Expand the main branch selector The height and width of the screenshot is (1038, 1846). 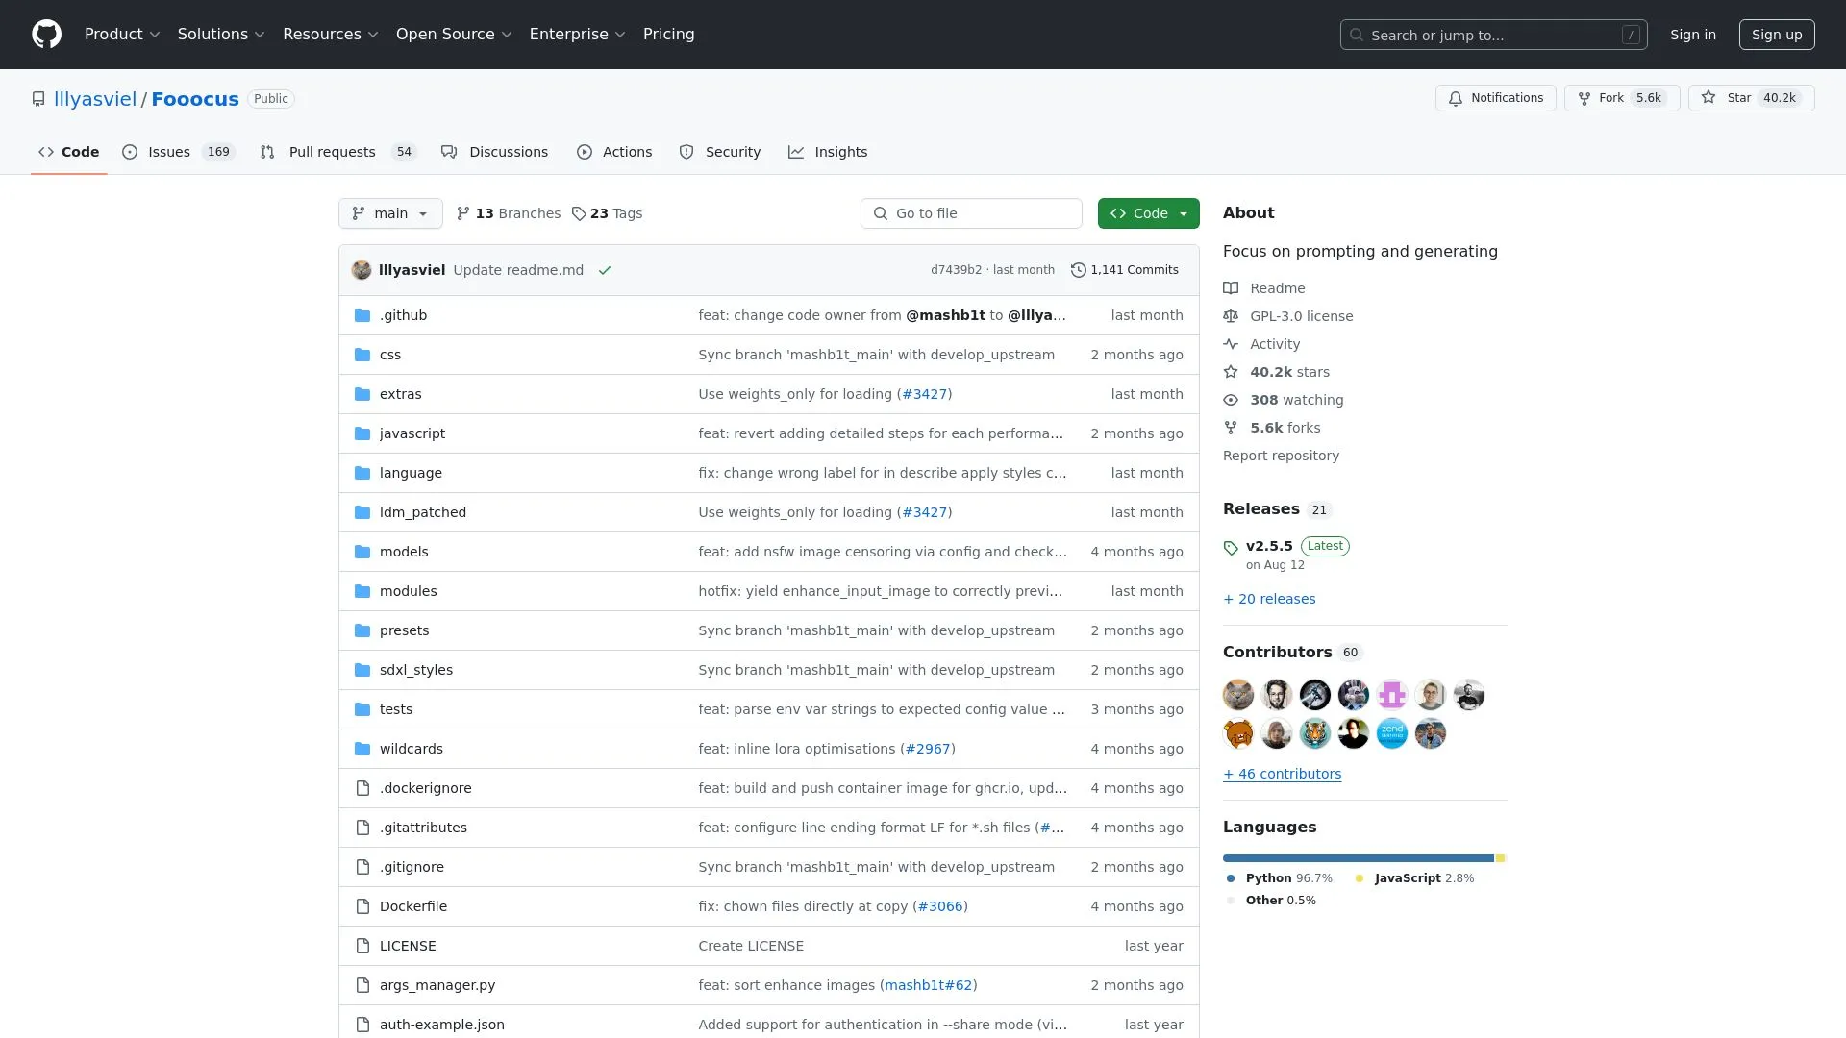[390, 213]
